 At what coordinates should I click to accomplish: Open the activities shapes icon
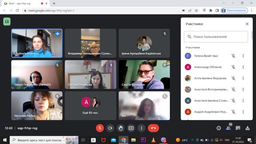[x=248, y=128]
